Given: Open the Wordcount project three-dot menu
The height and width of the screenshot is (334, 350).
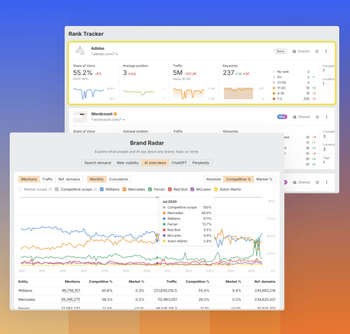Looking at the screenshot, I should [x=327, y=116].
